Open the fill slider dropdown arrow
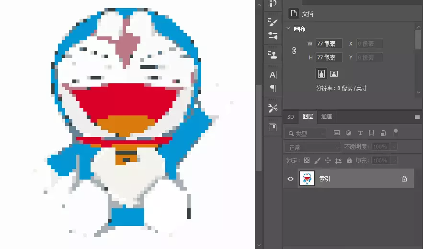 [x=394, y=160]
